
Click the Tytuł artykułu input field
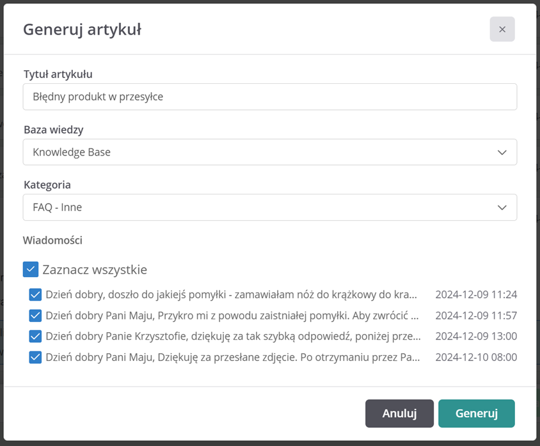270,97
